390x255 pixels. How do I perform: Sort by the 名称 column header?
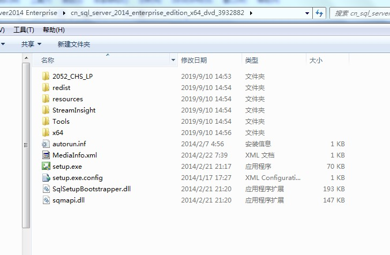pyautogui.click(x=104, y=60)
